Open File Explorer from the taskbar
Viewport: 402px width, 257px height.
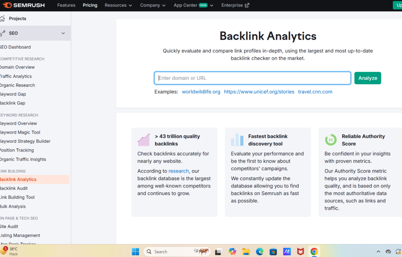pyautogui.click(x=246, y=252)
